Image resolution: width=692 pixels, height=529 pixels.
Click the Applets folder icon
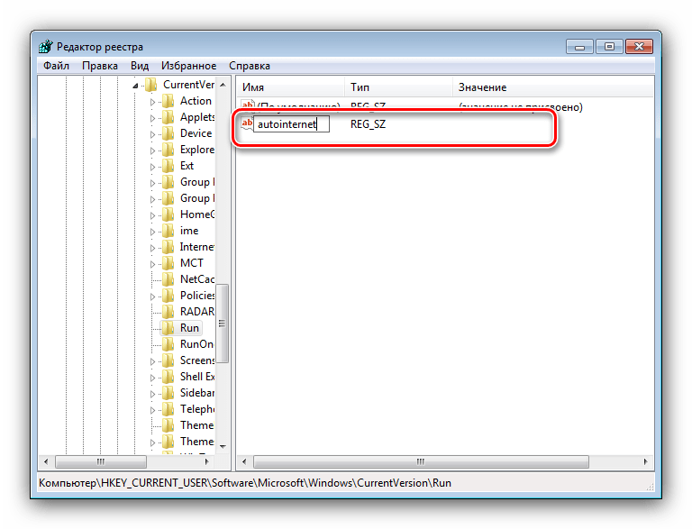[168, 117]
